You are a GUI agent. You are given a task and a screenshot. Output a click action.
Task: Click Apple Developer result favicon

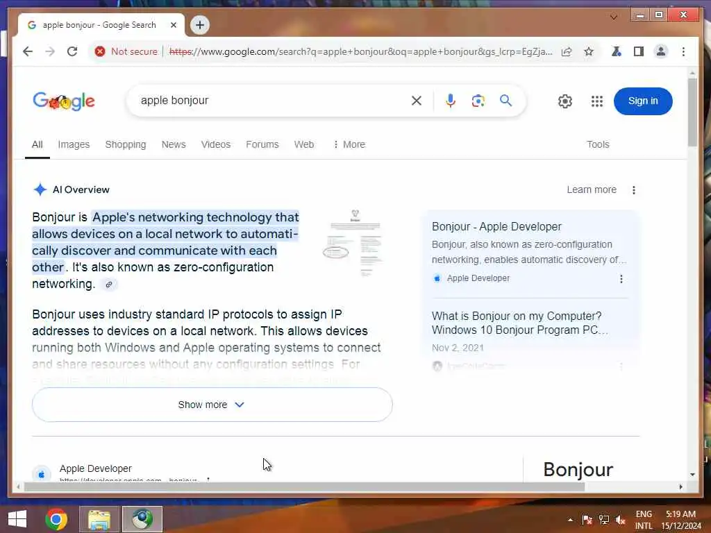coord(41,474)
